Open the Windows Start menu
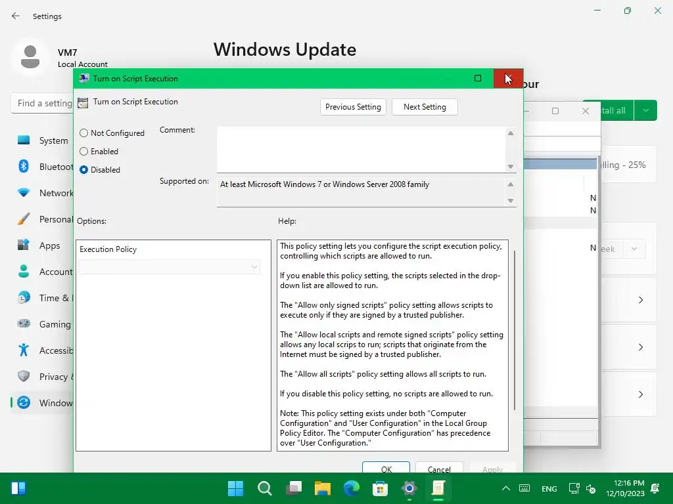The width and height of the screenshot is (673, 504). [236, 488]
